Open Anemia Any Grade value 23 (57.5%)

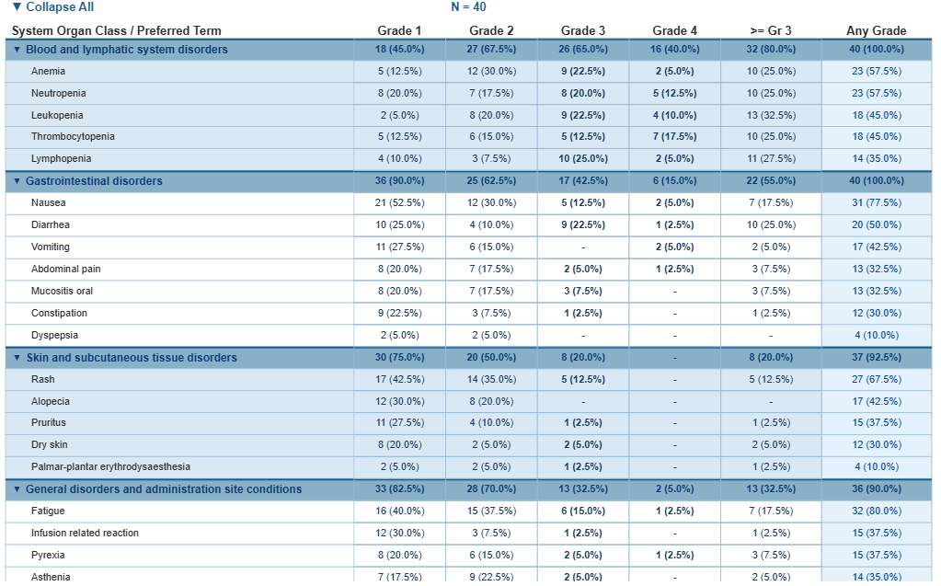coord(877,72)
